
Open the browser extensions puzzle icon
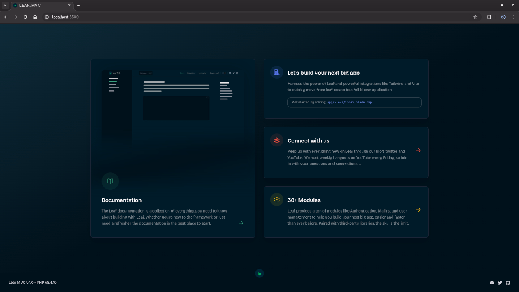[x=489, y=17]
